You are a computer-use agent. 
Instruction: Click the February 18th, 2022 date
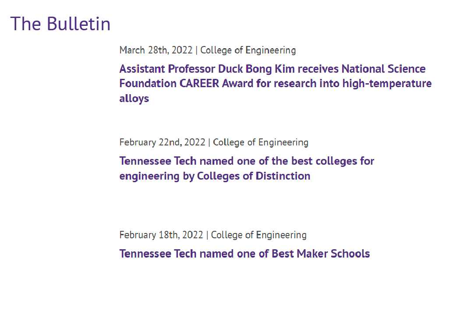point(161,235)
